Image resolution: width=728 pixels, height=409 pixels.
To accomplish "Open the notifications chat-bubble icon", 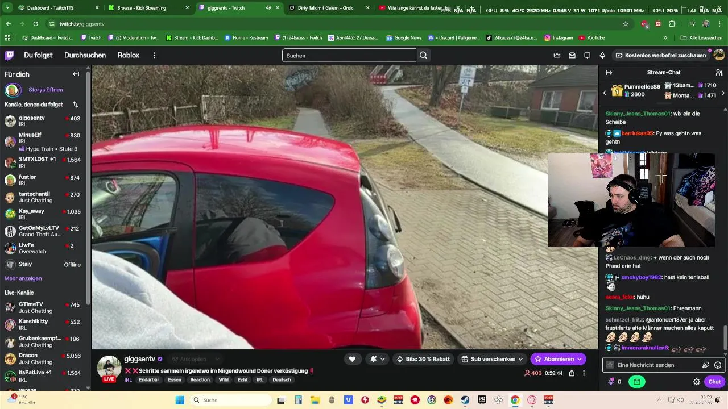I will click(x=587, y=55).
